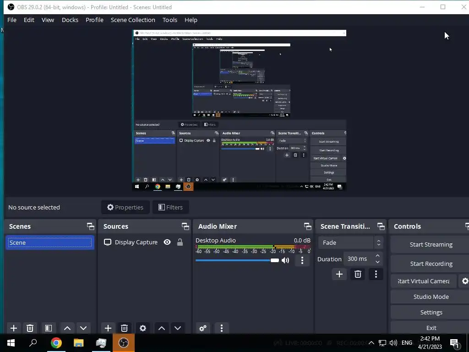Move source down with the Sources down arrow
This screenshot has height=352, width=469.
[178, 328]
